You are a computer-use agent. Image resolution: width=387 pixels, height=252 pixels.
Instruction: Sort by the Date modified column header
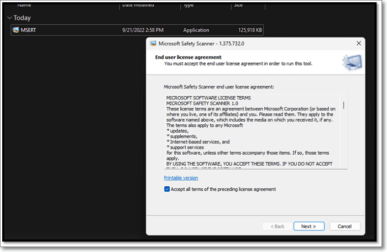pyautogui.click(x=138, y=5)
